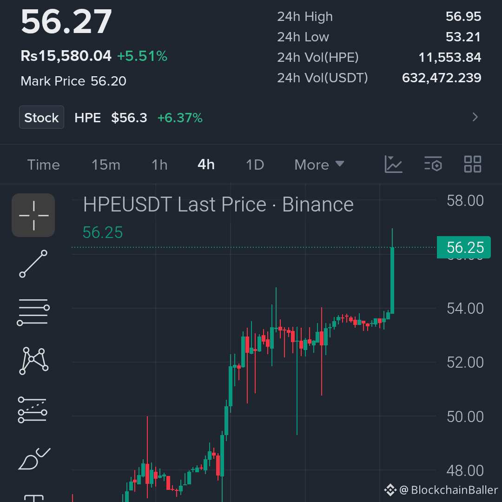Tap the HPE stock price $56.3

click(x=129, y=118)
